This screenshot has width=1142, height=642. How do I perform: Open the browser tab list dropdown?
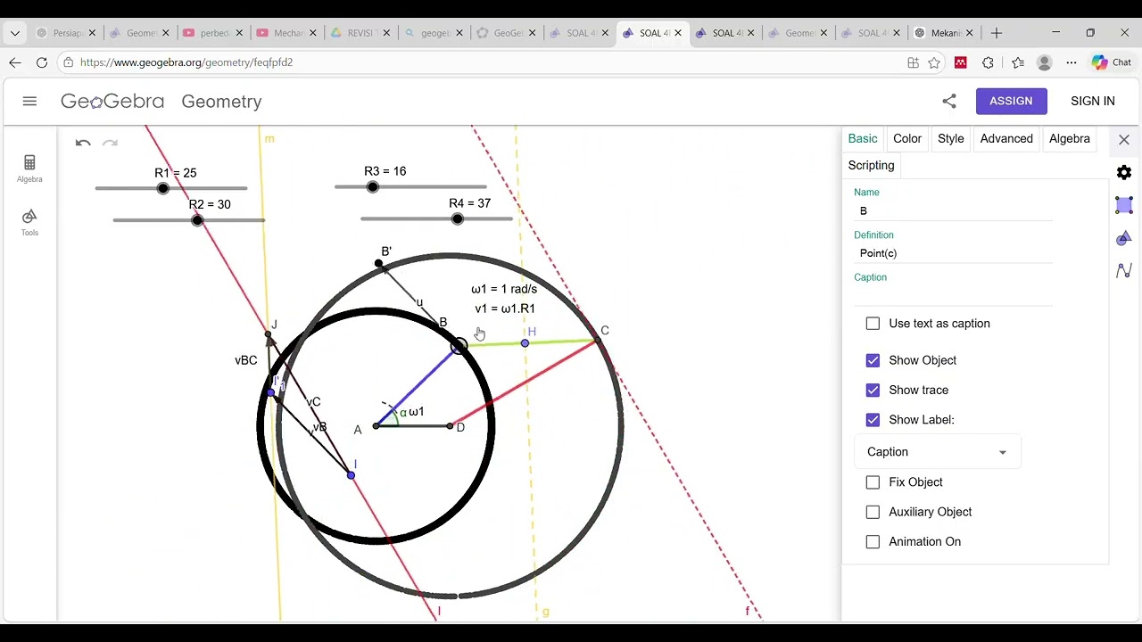click(x=14, y=33)
